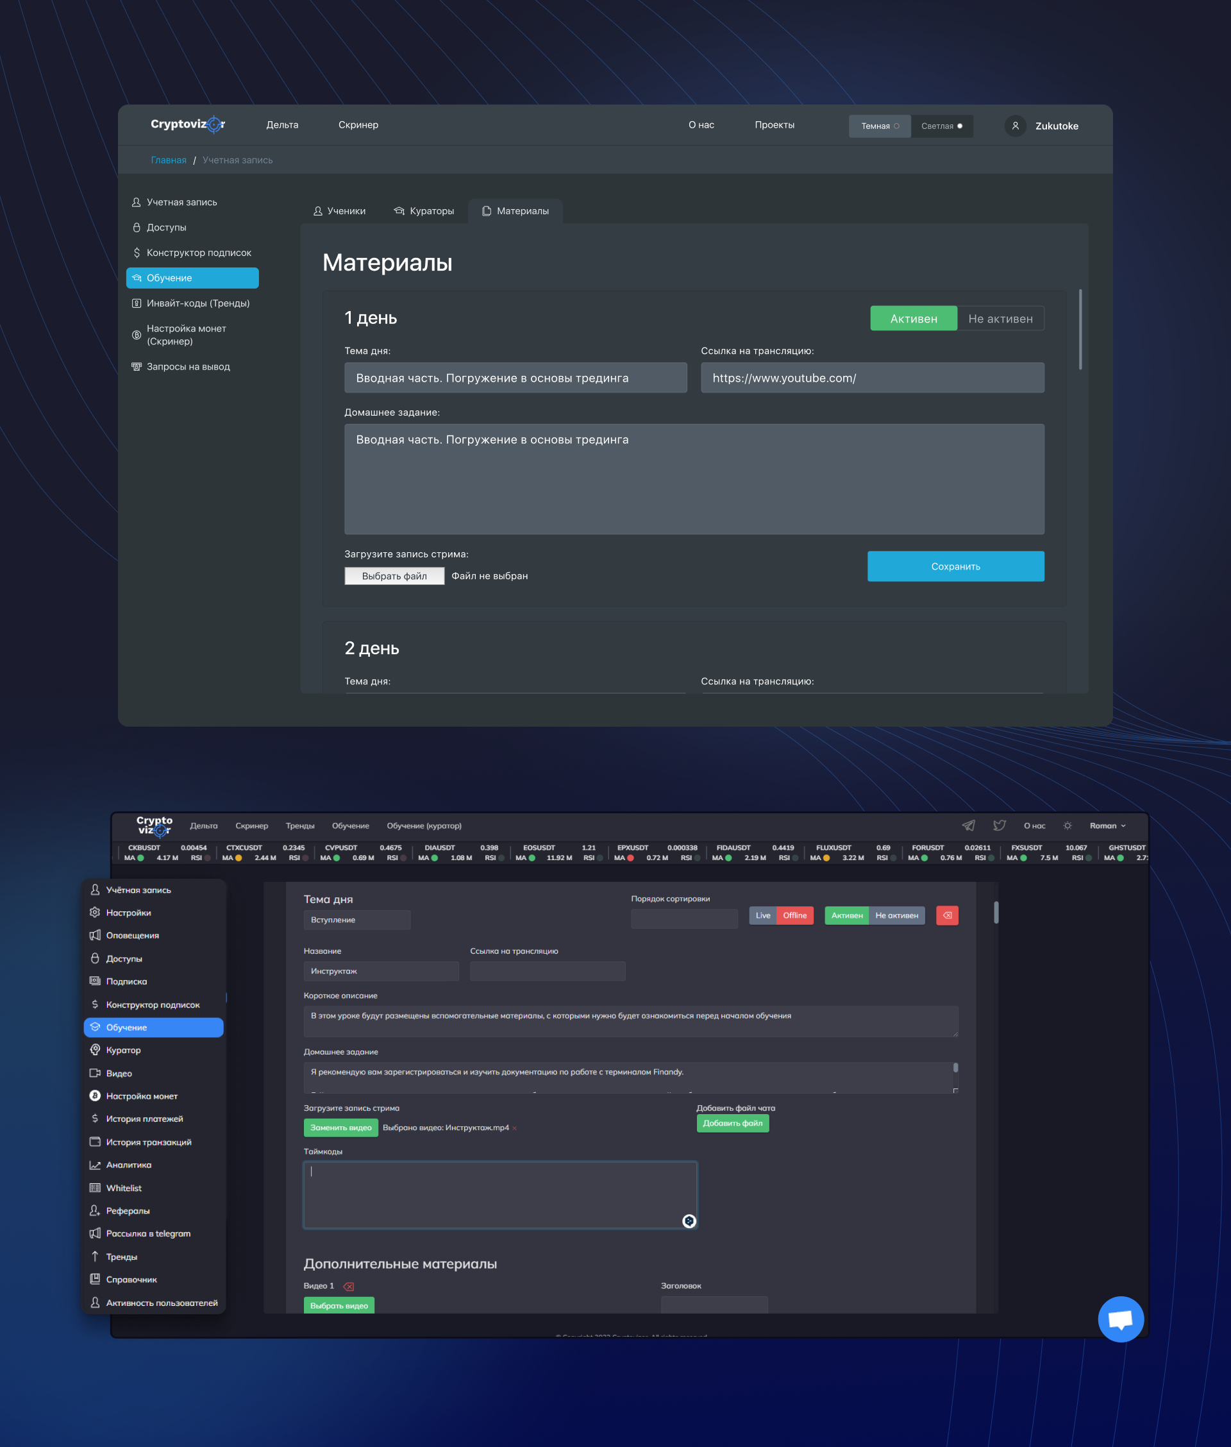Click the sun theme icon
Screen dimensions: 1231x1447
click(x=1067, y=825)
